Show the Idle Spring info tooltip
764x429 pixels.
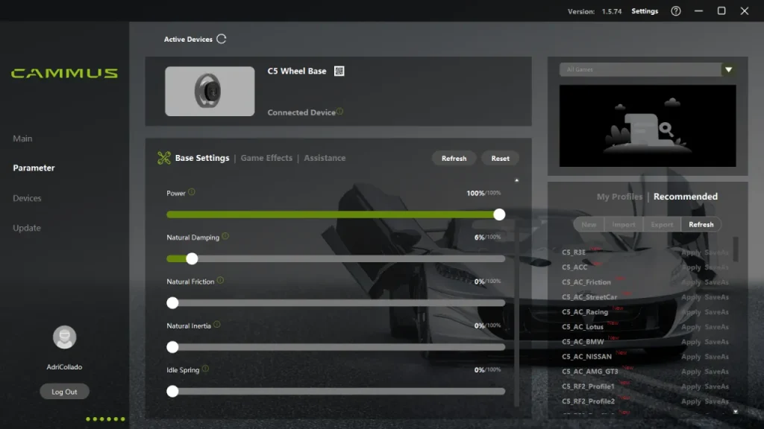205,369
